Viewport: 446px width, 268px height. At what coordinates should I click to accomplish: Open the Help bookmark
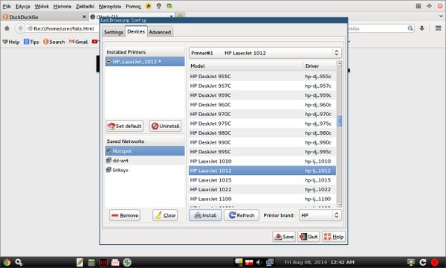coord(11,42)
